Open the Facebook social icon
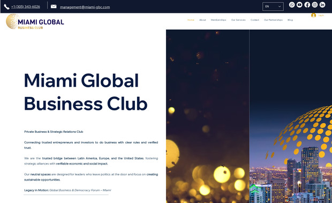The width and height of the screenshot is (332, 203). 307,5
